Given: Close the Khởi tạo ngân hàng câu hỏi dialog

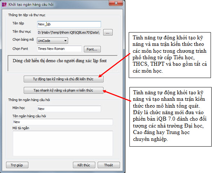Looking at the screenshot, I should click(116, 3).
